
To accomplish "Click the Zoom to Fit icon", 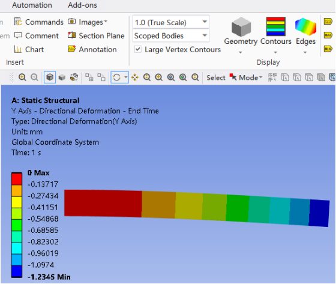I will tap(171, 77).
